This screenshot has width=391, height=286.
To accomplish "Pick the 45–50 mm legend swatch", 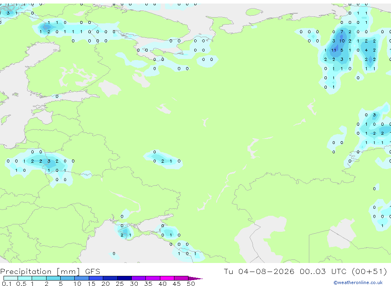I will [181, 278].
